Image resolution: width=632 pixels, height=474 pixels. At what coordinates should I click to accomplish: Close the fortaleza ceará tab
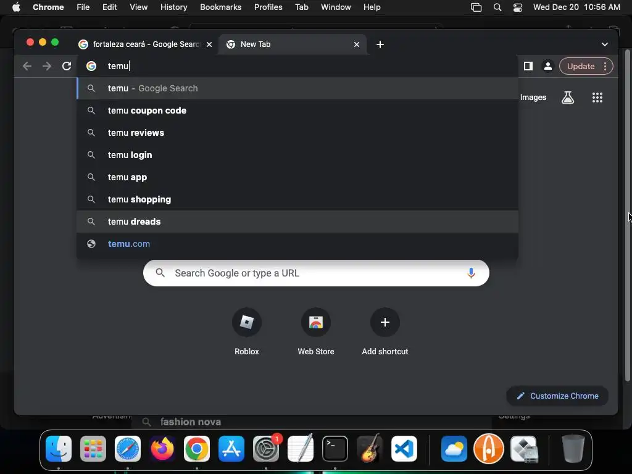point(209,44)
